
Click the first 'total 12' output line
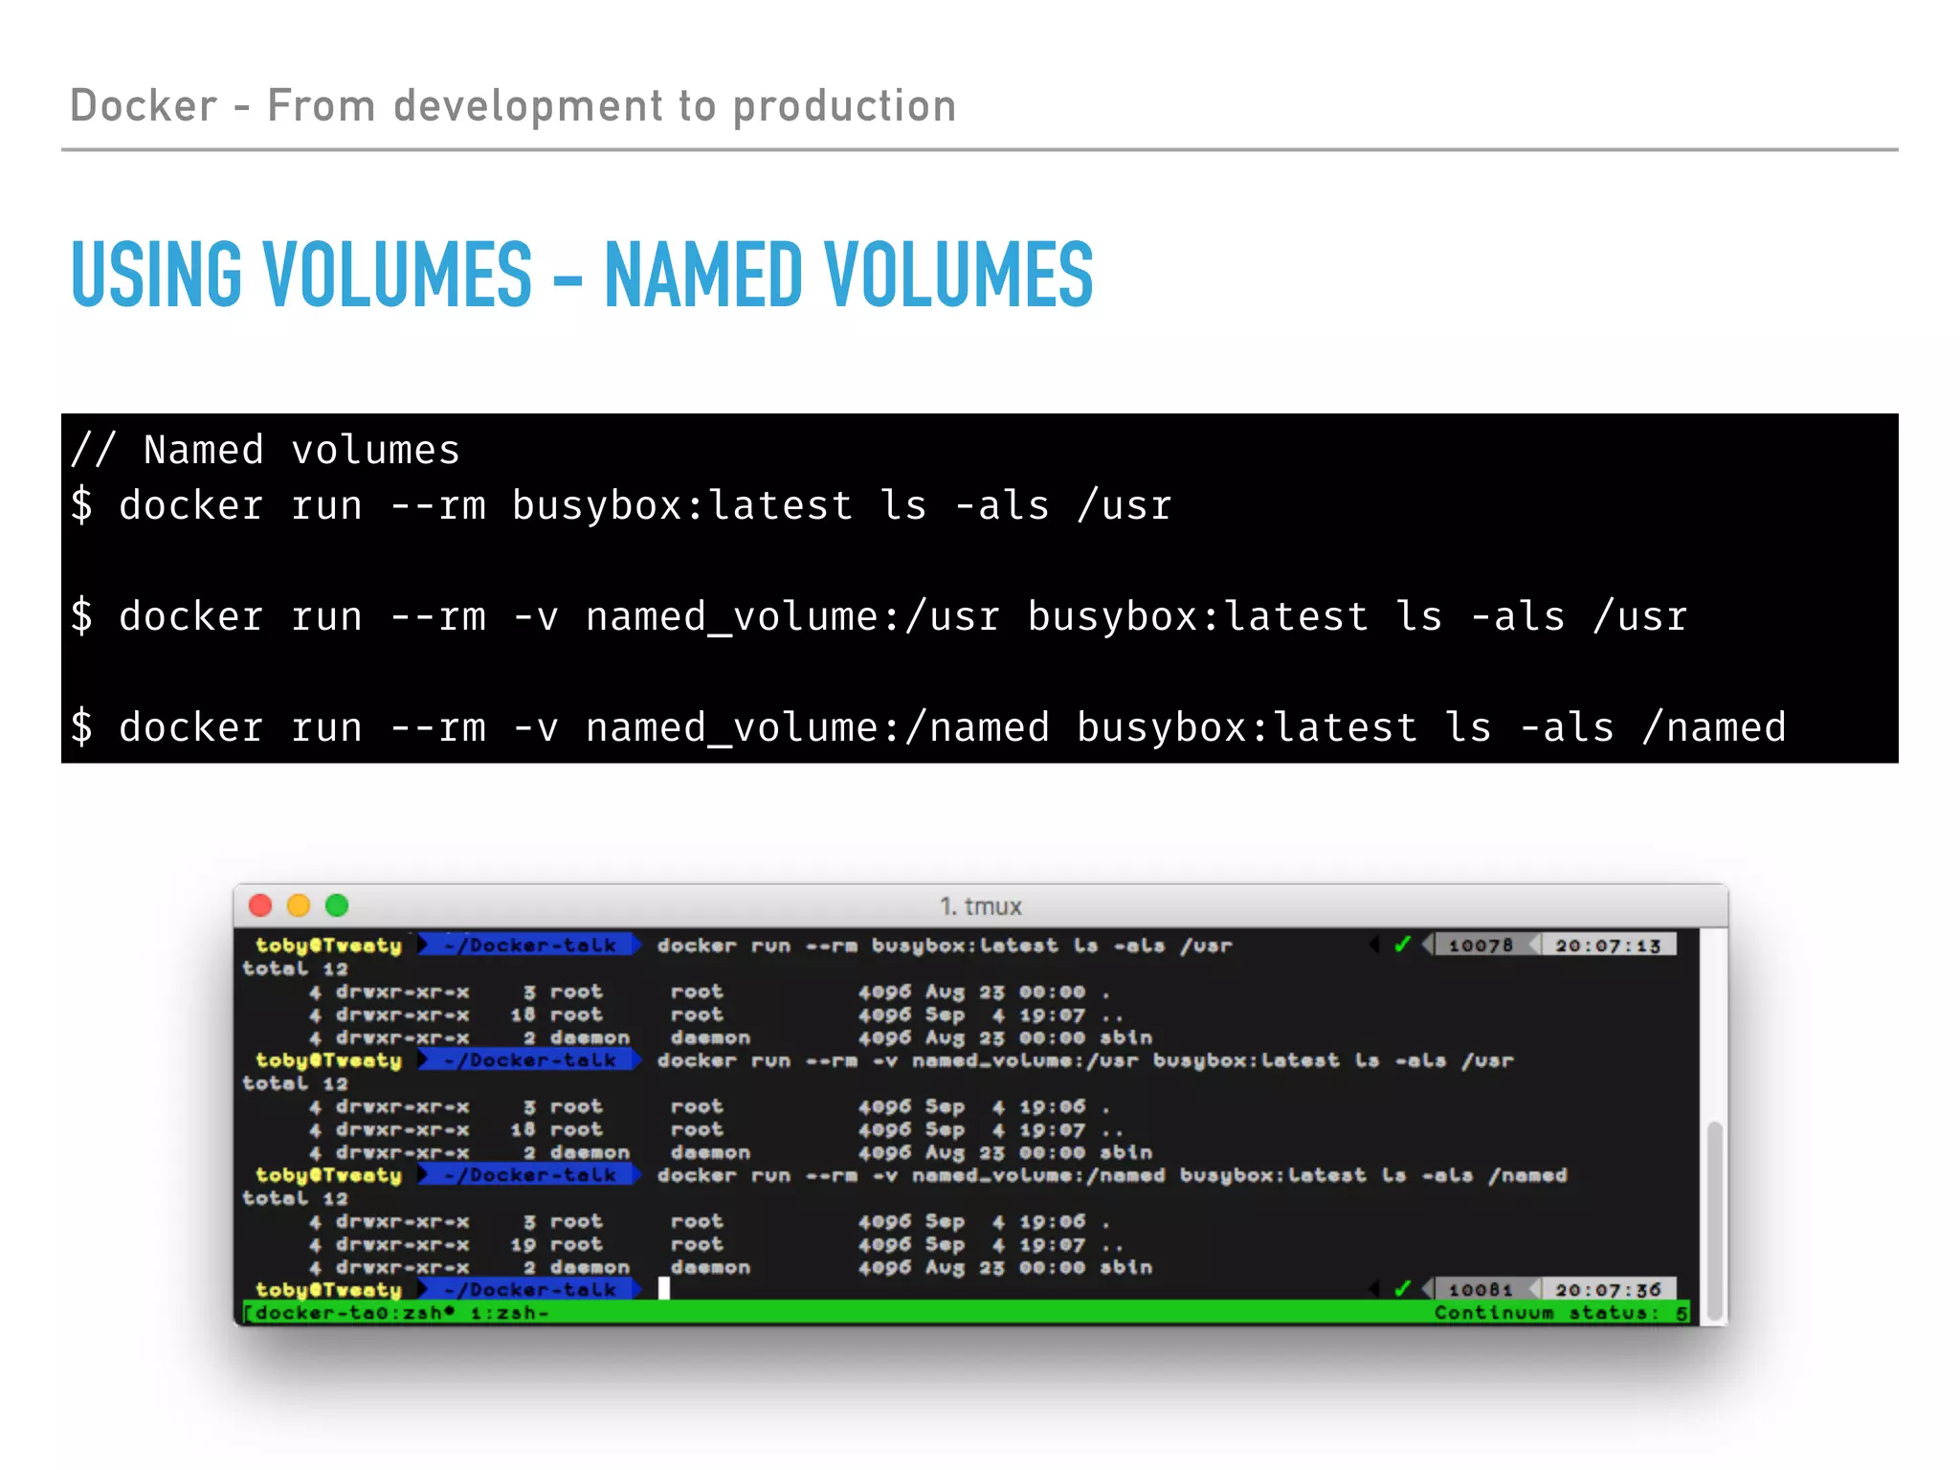[295, 969]
